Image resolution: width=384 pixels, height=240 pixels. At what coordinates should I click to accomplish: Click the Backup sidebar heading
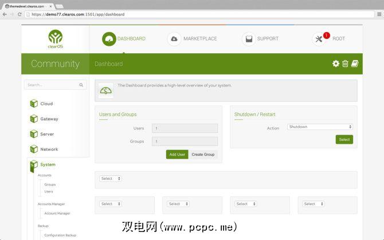pos(43,226)
